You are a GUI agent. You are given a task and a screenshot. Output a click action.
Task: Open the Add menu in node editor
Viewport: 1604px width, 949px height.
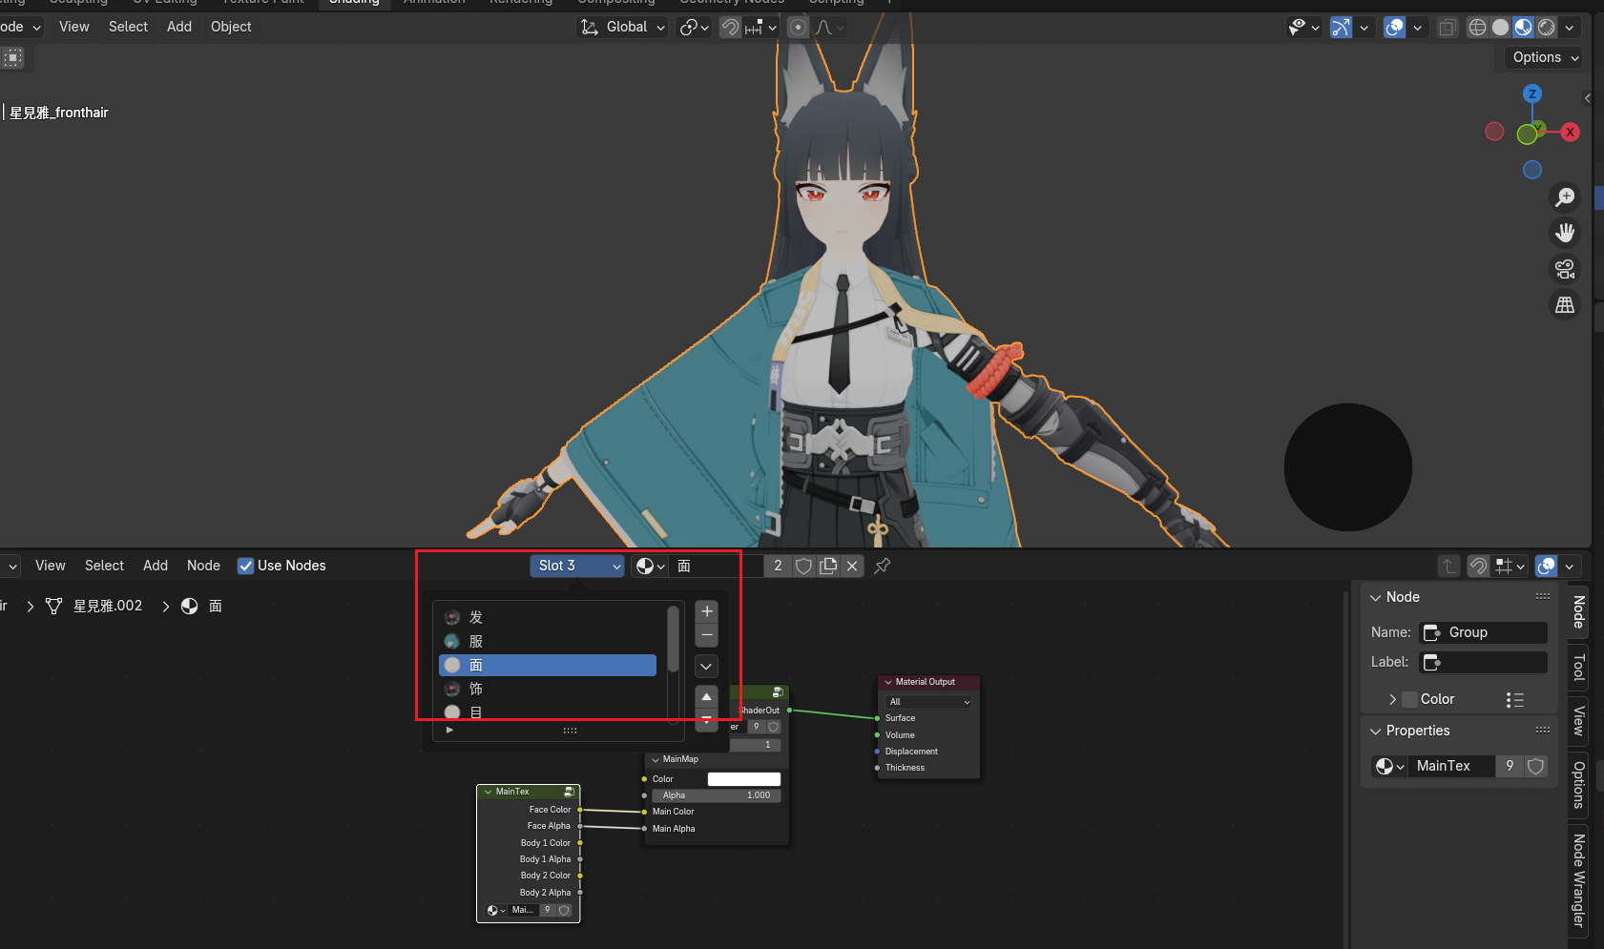tap(156, 566)
